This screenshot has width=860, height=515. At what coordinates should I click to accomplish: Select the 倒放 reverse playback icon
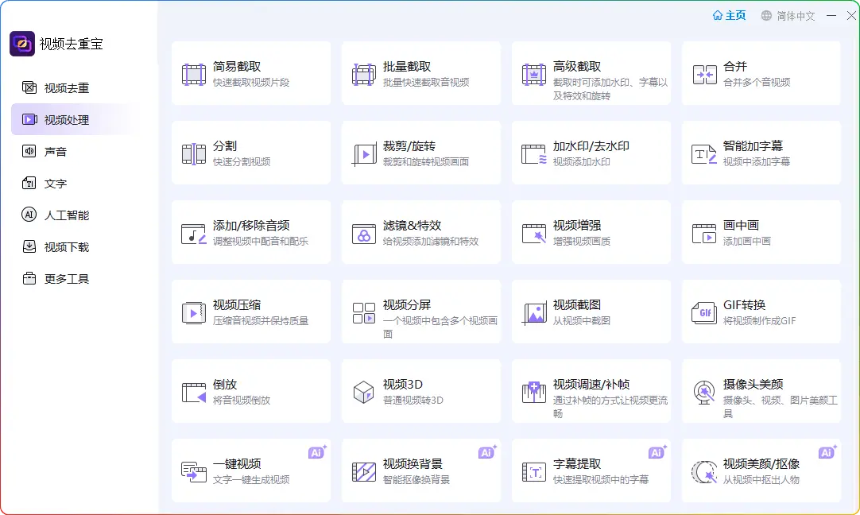click(194, 392)
